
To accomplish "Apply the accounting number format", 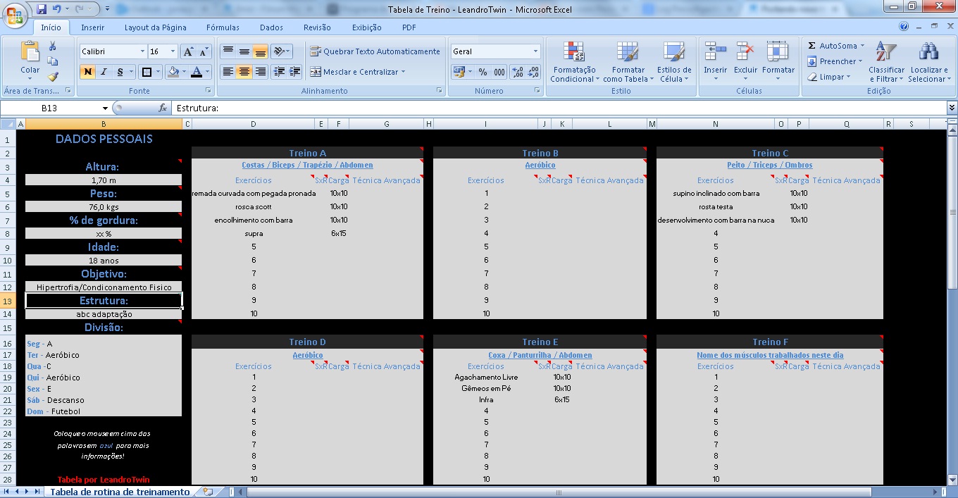I will click(x=460, y=72).
